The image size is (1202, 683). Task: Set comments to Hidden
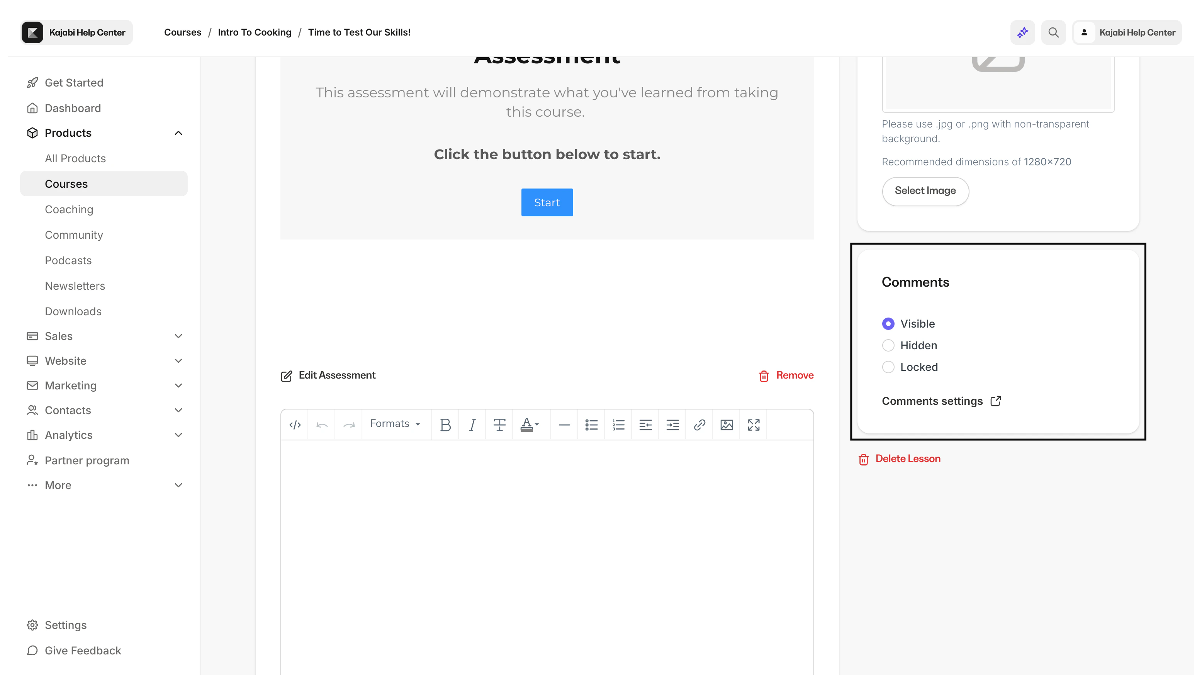click(x=888, y=345)
